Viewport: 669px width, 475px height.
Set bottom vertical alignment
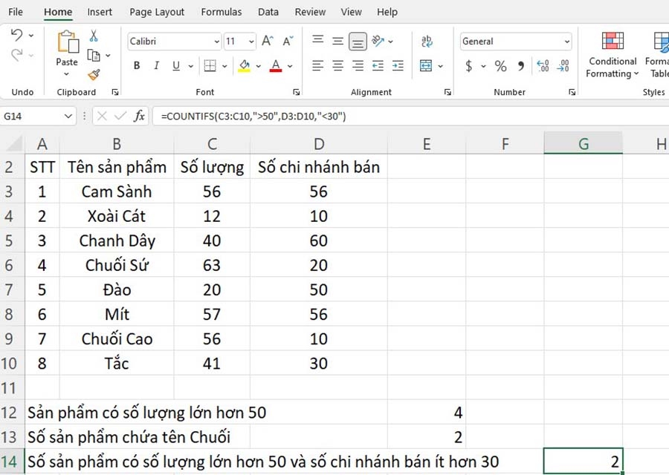pos(358,42)
